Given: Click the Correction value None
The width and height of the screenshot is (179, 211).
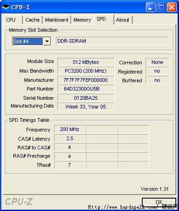Looking at the screenshot, I should pos(158,62).
